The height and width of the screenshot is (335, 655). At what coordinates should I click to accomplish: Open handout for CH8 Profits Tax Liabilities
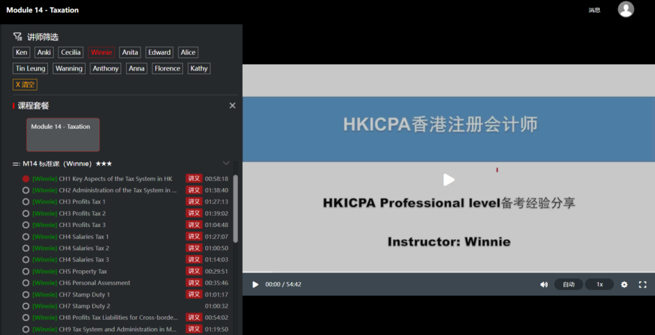pyautogui.click(x=194, y=317)
